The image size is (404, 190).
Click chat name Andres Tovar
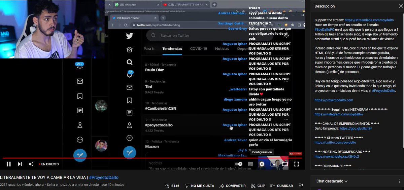[x=236, y=140]
